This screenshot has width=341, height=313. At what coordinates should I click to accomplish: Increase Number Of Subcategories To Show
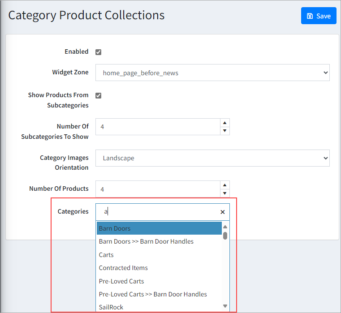pyautogui.click(x=225, y=123)
